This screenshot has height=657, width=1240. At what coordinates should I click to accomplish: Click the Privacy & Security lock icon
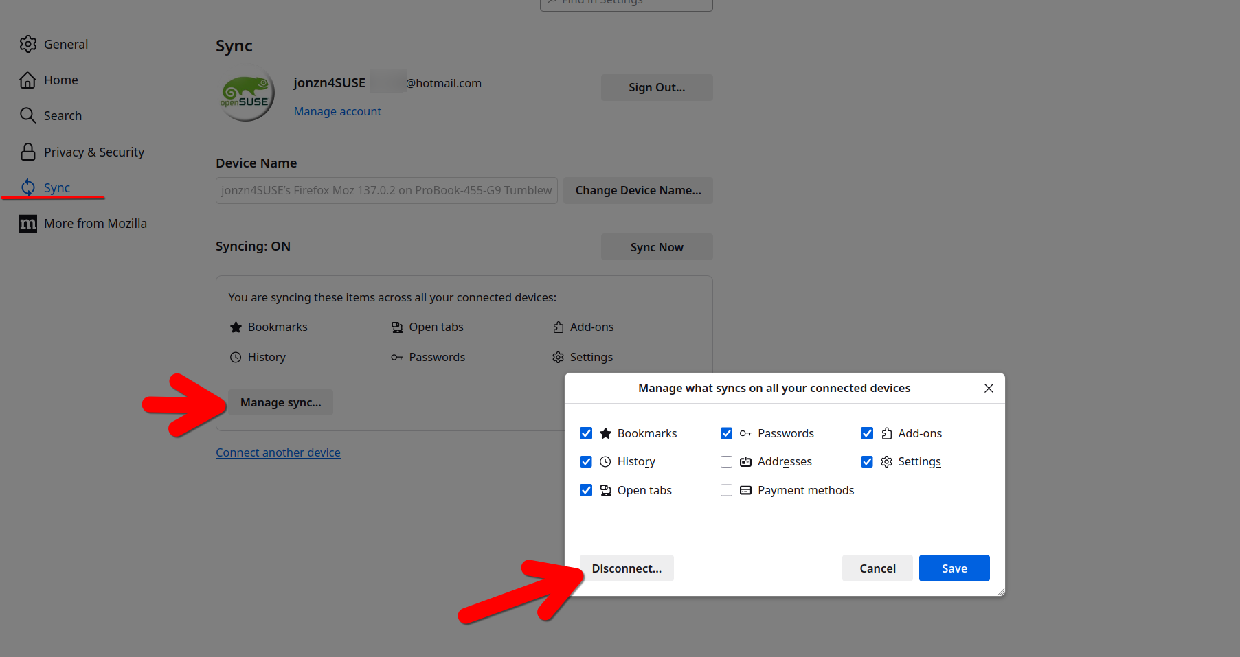coord(28,152)
